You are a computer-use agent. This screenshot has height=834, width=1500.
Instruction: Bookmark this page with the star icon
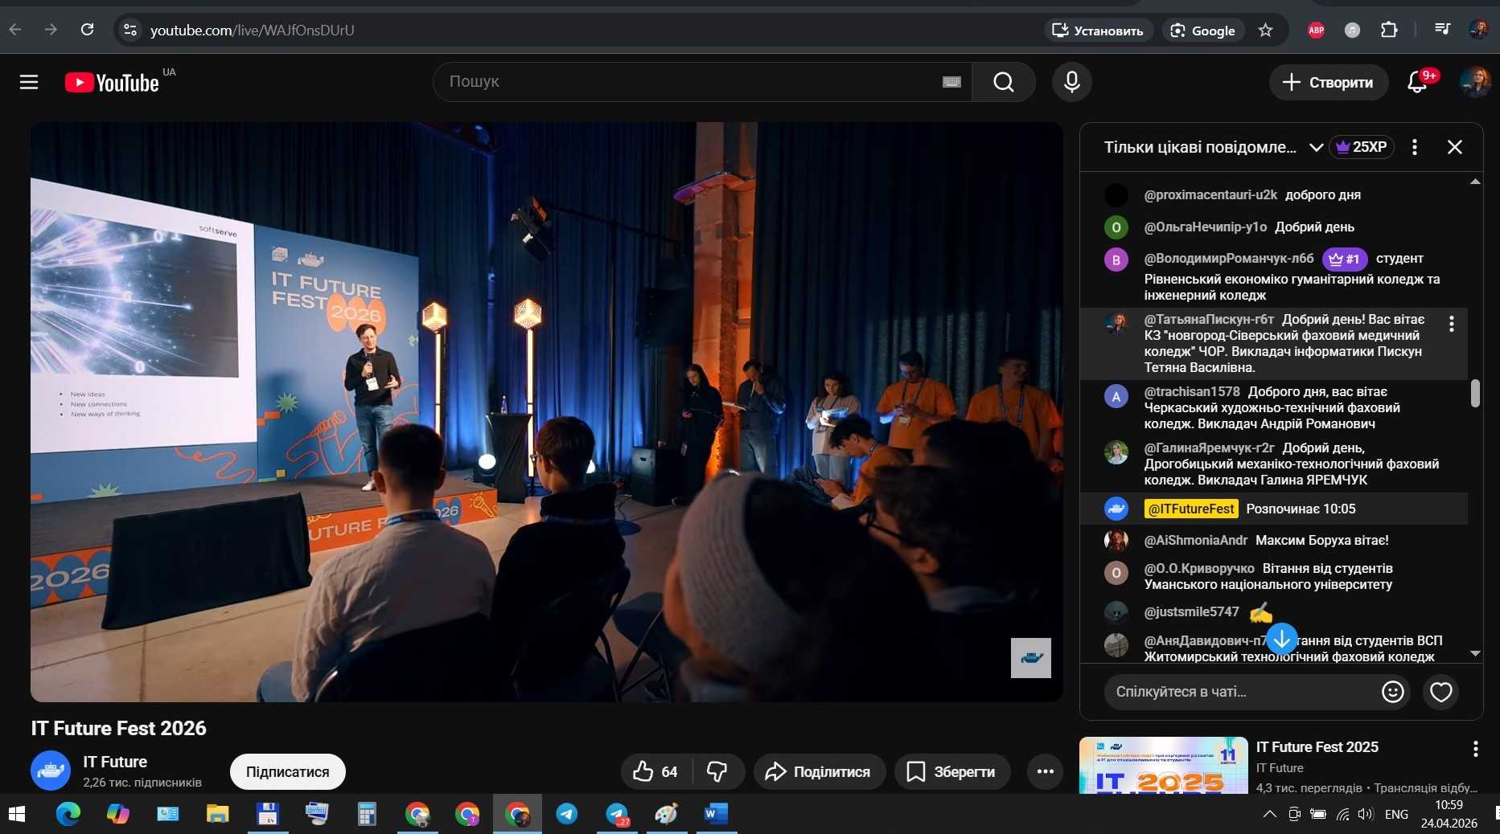click(1265, 31)
